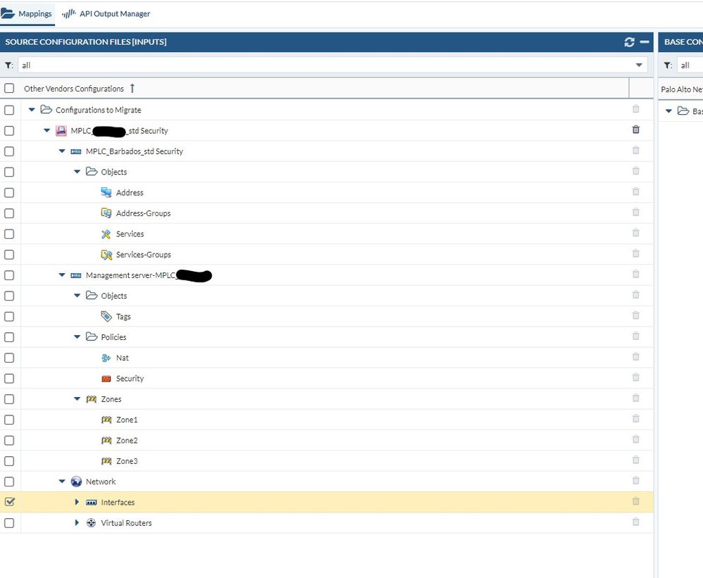Click the Tags label icon
This screenshot has width=703, height=578.
106,317
